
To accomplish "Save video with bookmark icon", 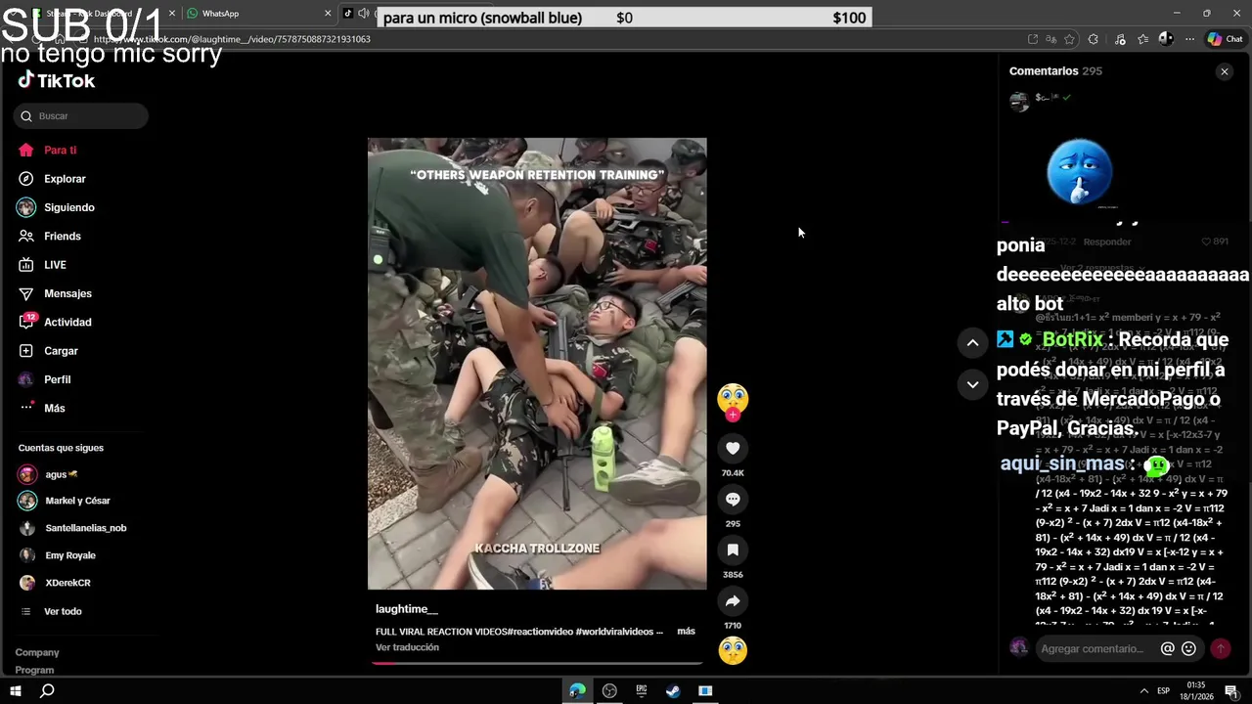I will pyautogui.click(x=733, y=550).
